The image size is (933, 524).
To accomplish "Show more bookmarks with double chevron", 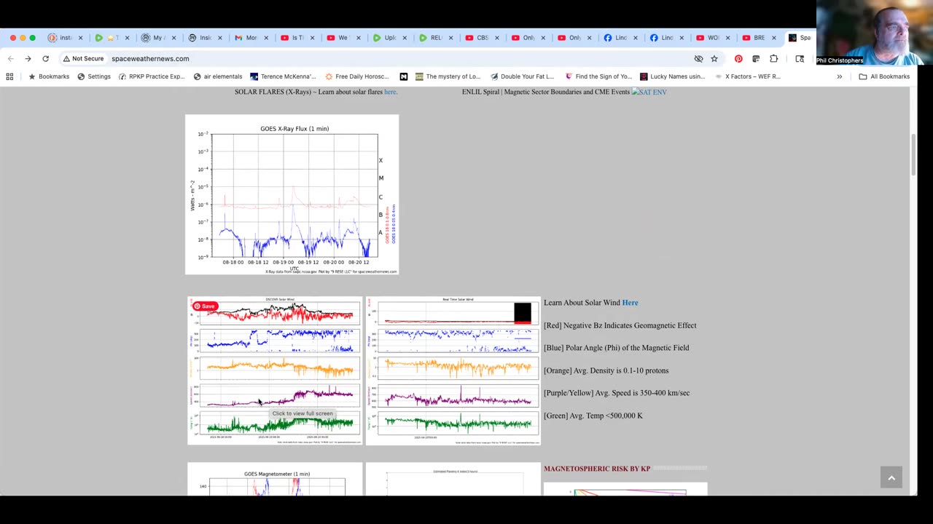I will (839, 76).
